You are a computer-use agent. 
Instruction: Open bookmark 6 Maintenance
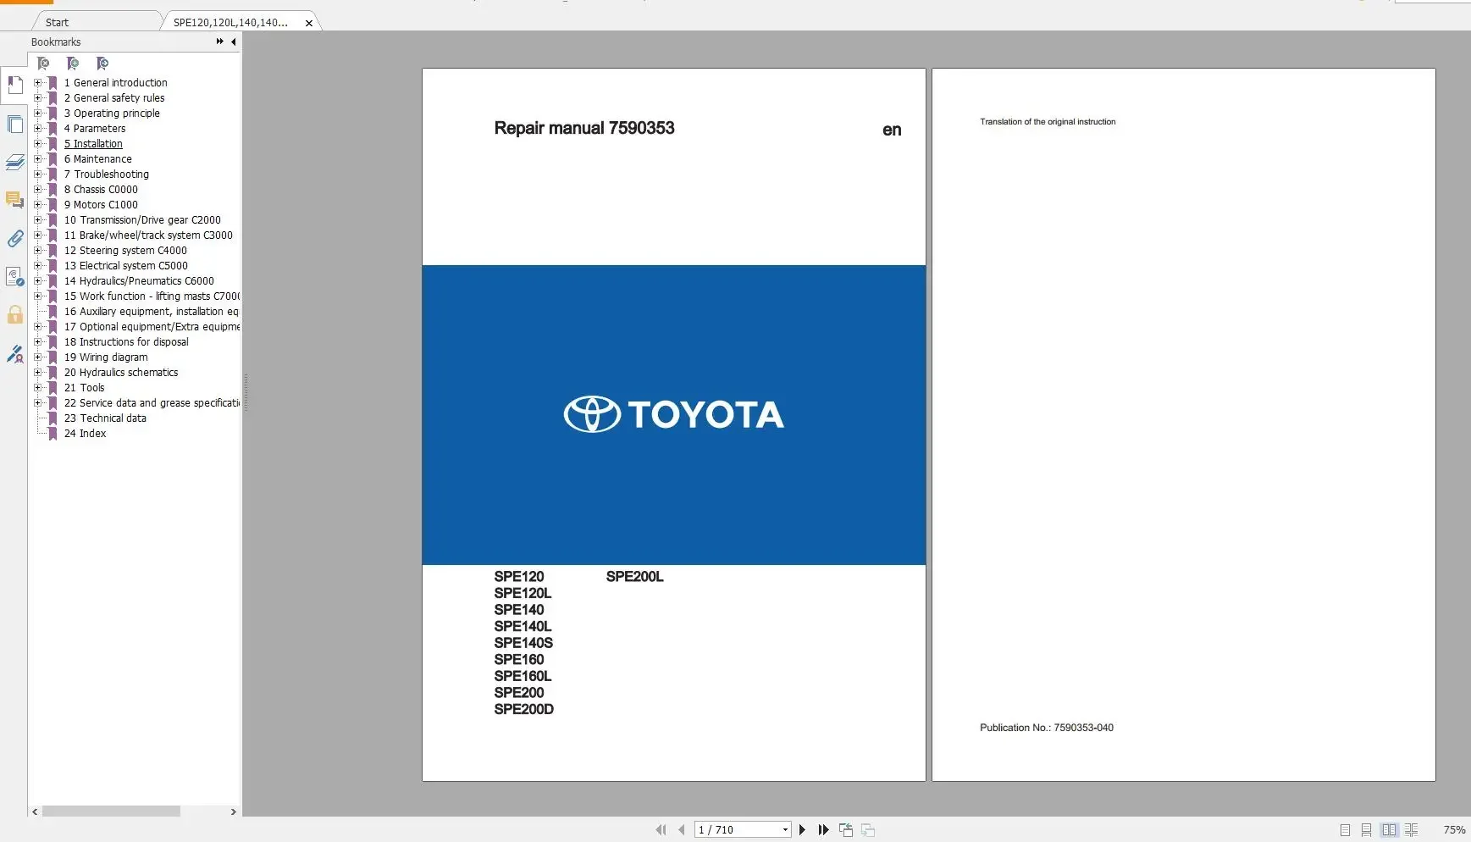click(98, 159)
